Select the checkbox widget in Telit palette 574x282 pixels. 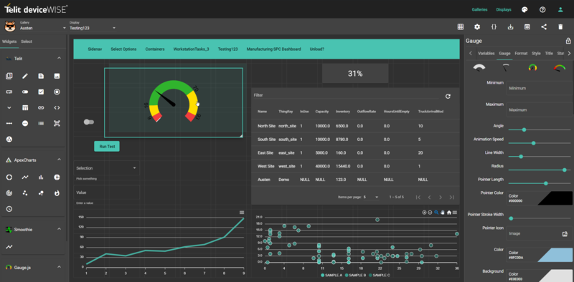(x=41, y=92)
